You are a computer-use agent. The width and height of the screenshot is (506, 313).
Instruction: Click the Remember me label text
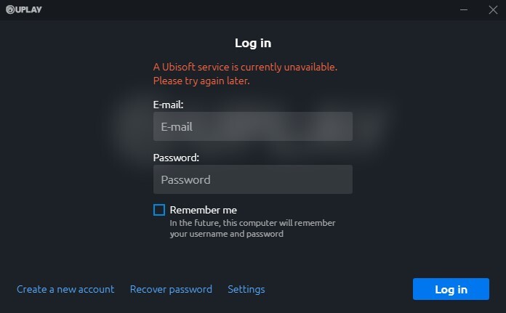[203, 210]
